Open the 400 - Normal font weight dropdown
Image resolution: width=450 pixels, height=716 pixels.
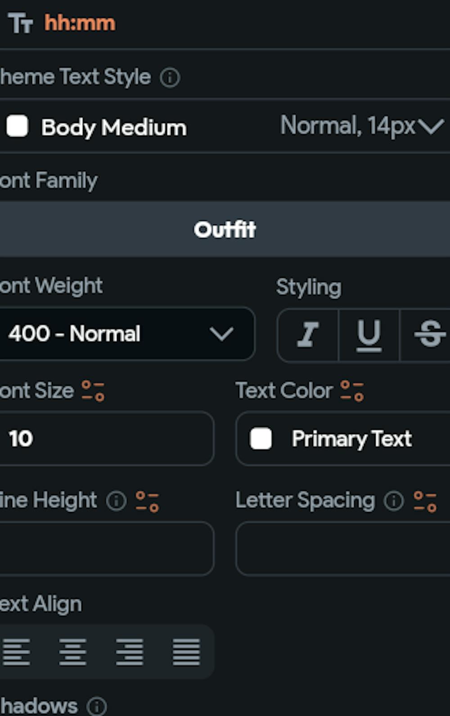(x=126, y=334)
